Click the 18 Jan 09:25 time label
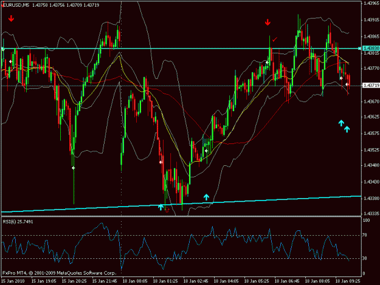 tap(348, 281)
